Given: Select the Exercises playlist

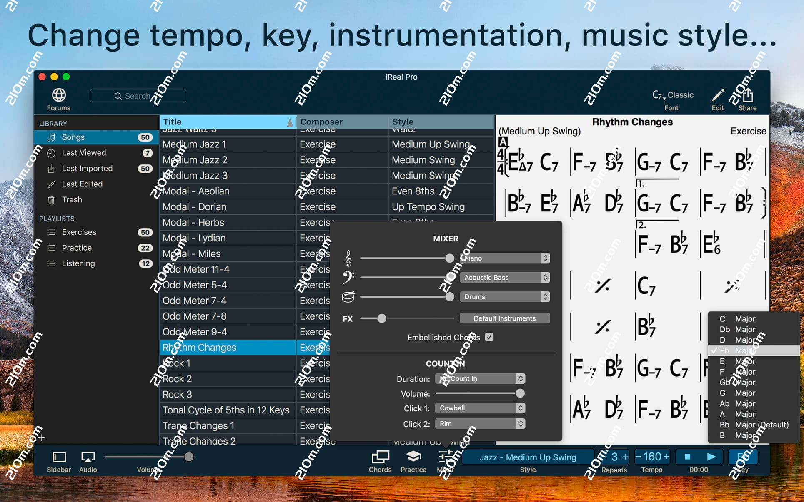Looking at the screenshot, I should click(79, 232).
